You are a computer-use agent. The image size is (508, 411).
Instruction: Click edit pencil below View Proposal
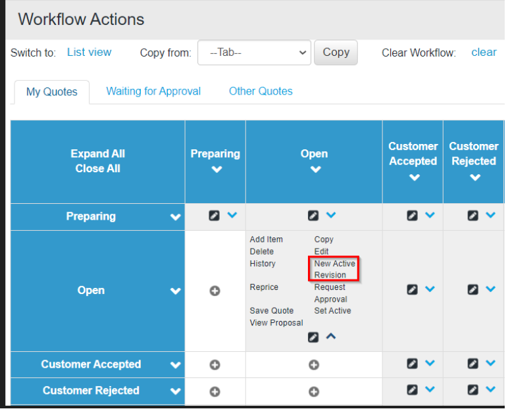(x=313, y=337)
